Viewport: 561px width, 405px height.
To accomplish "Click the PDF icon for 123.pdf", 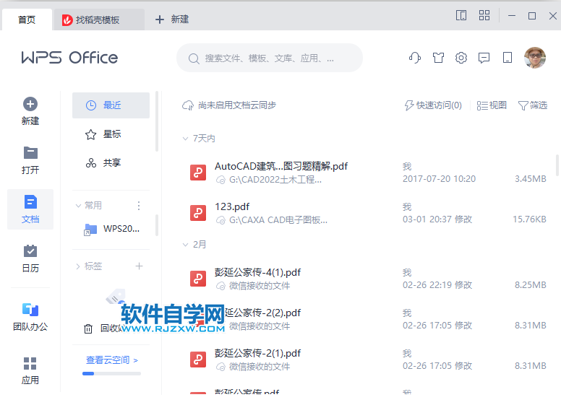I will 198,213.
